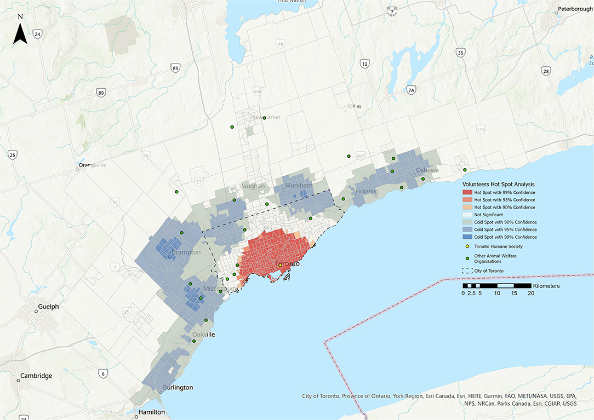Select the dashed City of Toronto legend symbol
Image resolution: width=594 pixels, height=420 pixels.
467,271
